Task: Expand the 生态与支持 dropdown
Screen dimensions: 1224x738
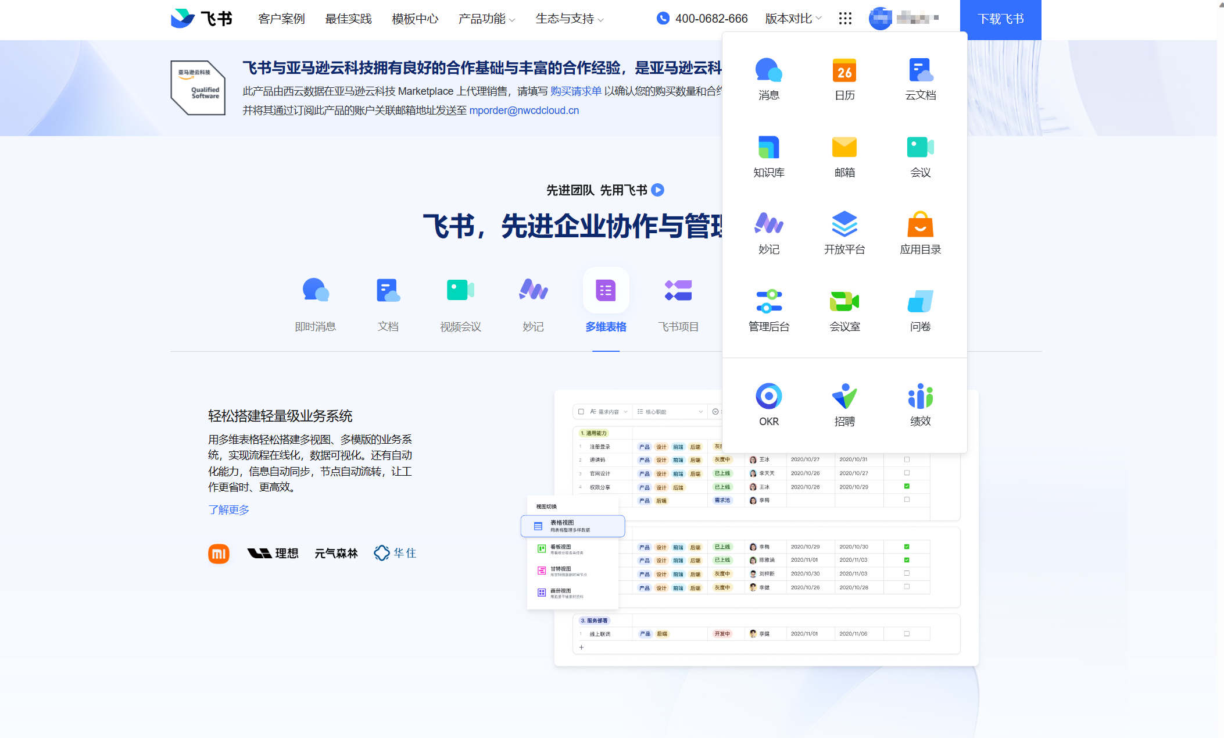Action: tap(570, 19)
